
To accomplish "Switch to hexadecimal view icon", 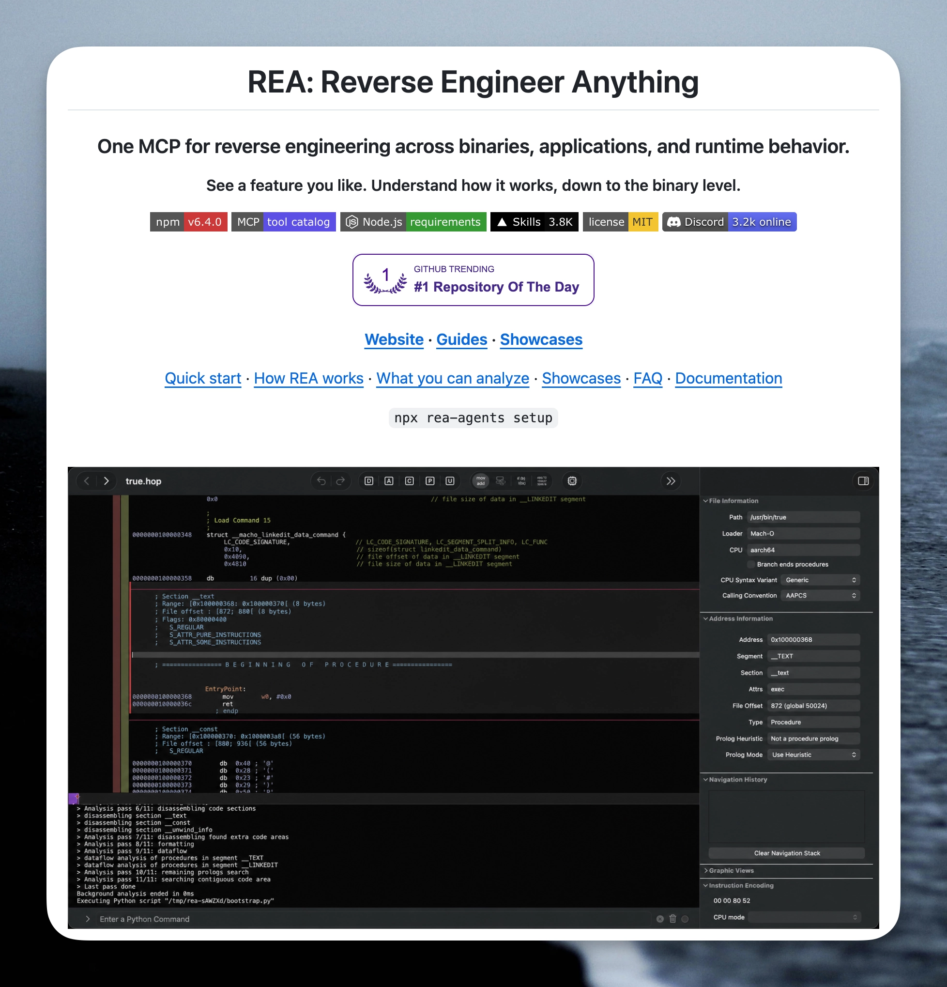I will [x=542, y=481].
